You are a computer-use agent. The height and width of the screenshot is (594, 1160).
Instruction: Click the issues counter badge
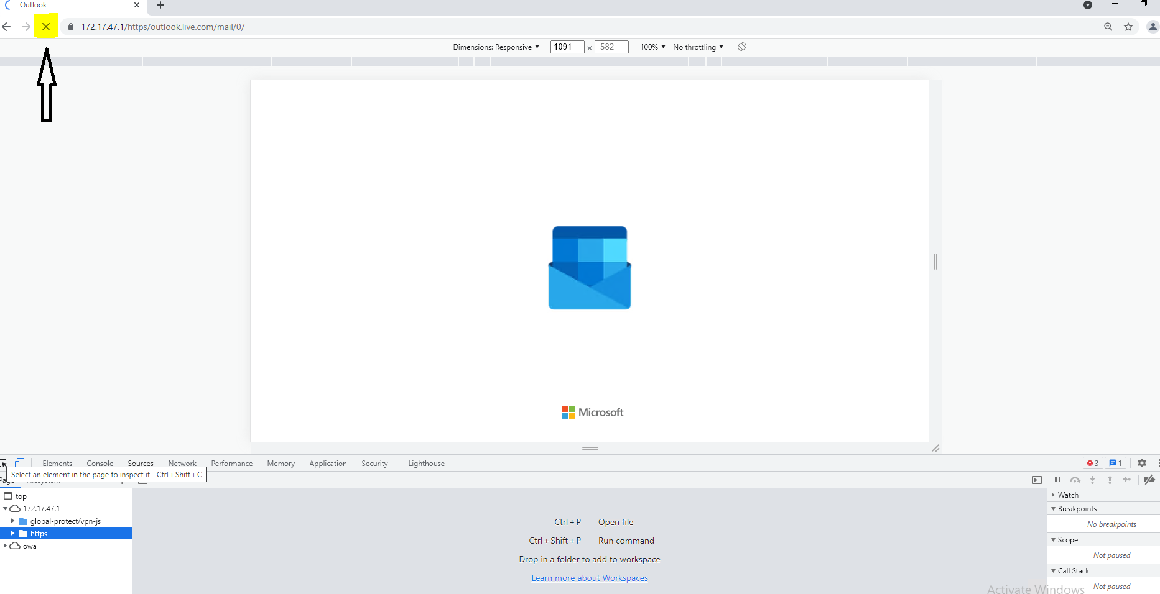tap(1115, 463)
